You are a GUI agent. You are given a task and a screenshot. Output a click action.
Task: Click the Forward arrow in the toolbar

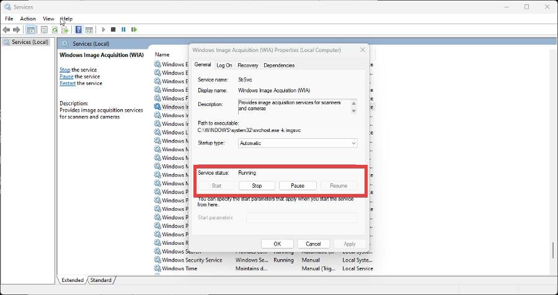click(x=16, y=30)
